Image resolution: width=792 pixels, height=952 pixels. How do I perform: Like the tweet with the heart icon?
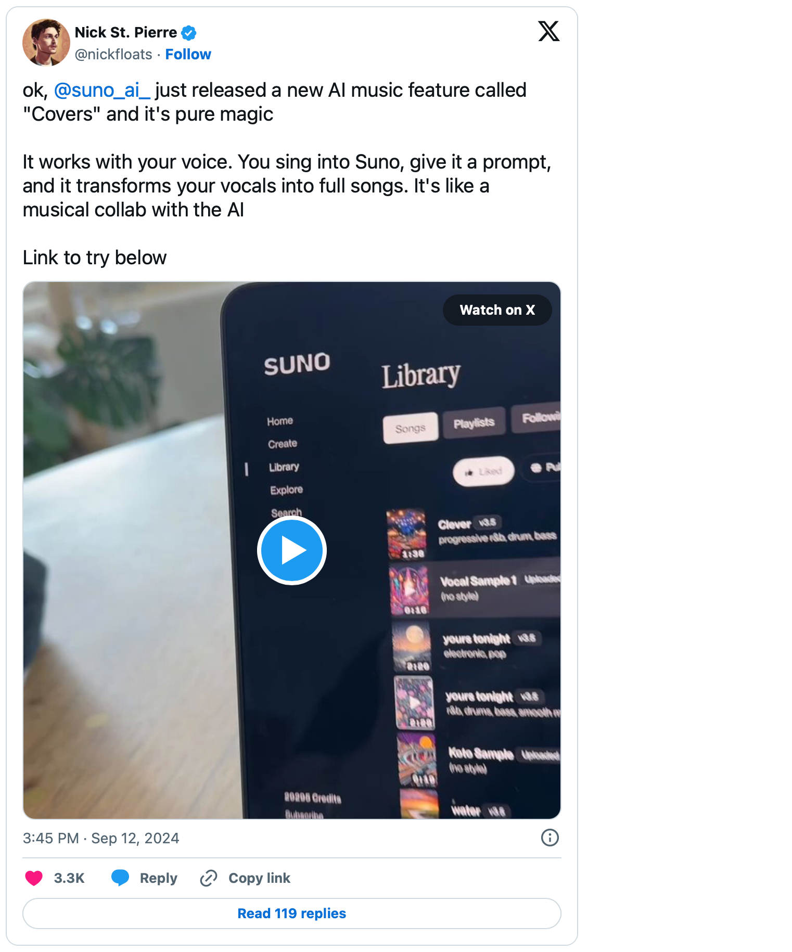click(x=34, y=878)
